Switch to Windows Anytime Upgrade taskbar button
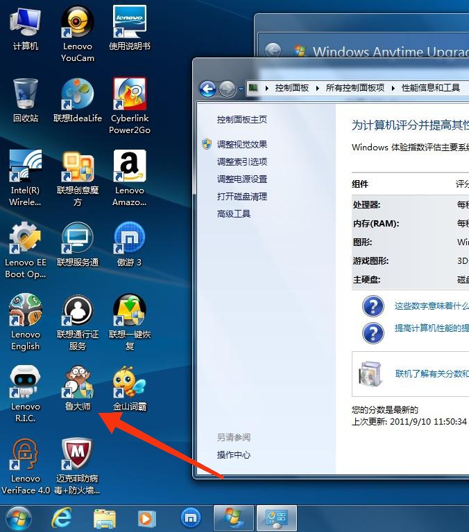Image resolution: width=469 pixels, height=532 pixels. (234, 518)
